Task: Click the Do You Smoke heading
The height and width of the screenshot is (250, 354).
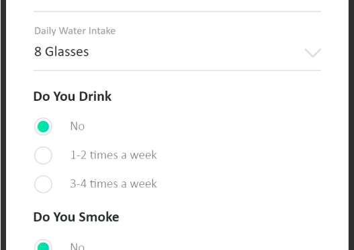Action: pyautogui.click(x=76, y=217)
